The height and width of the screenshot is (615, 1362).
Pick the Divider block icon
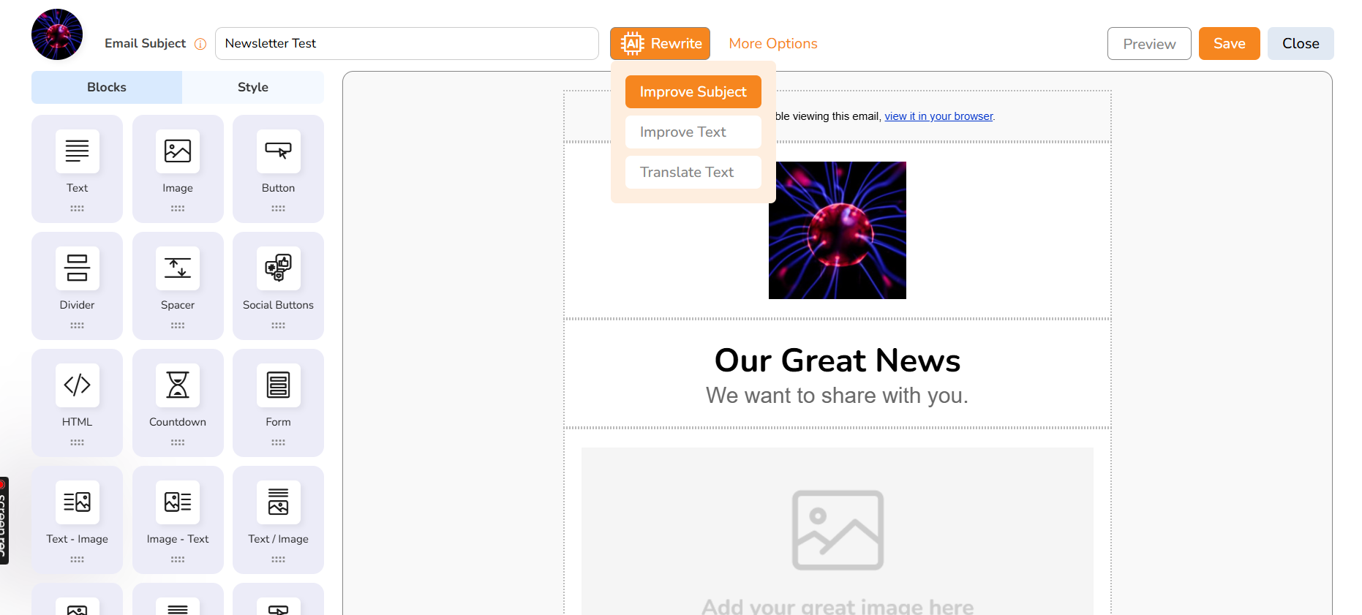[77, 268]
